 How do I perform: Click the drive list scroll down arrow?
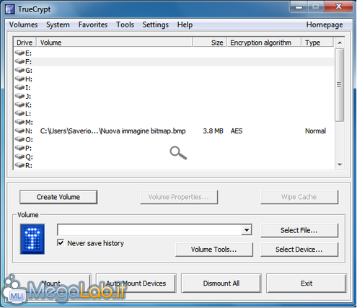click(x=340, y=164)
